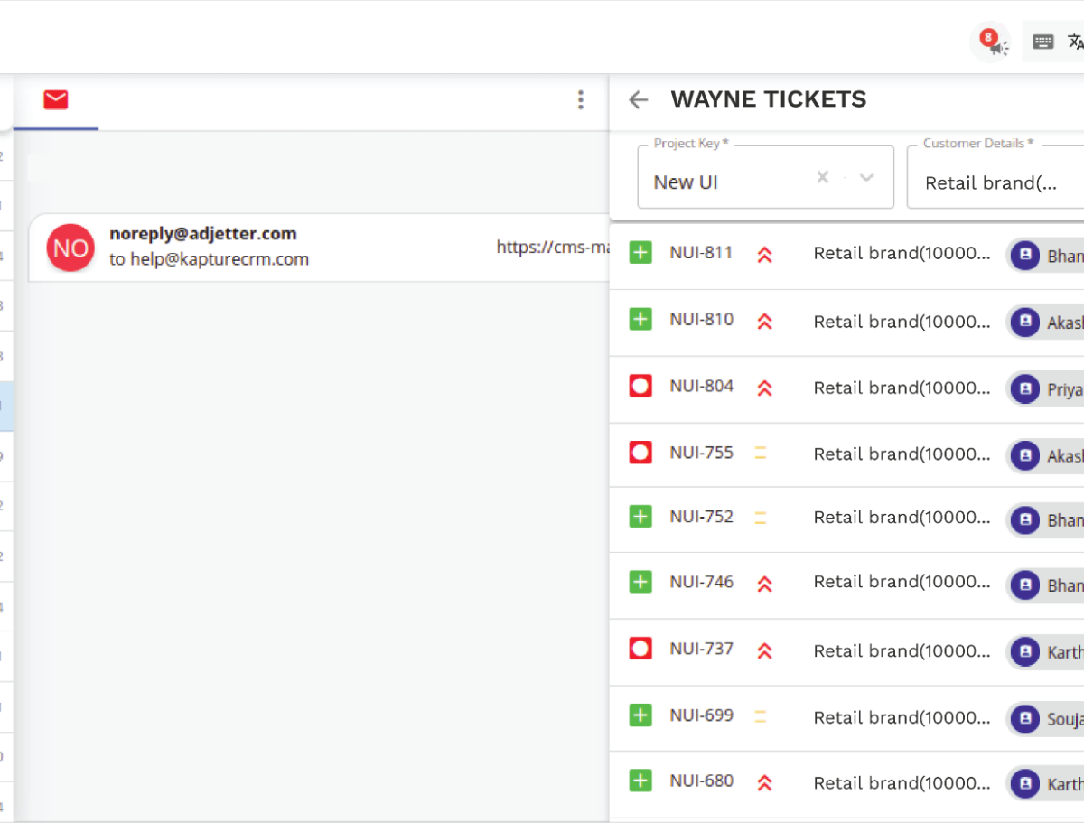Click green plus icon for NUI-811
Screen dimensions: 1084x823
coord(640,253)
